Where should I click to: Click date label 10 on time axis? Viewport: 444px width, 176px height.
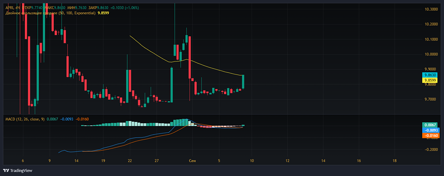coord(252,160)
